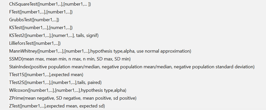Click 'SD min' parameter in SSMD

tap(123, 59)
